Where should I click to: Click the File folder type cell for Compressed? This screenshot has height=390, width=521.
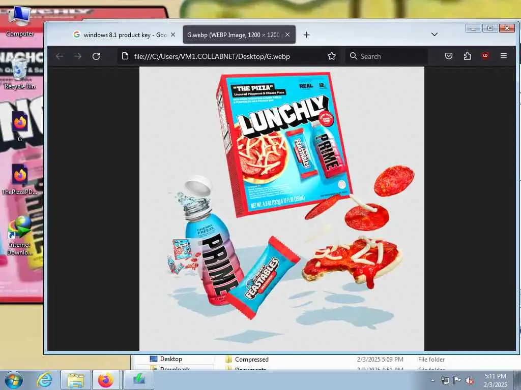pyautogui.click(x=431, y=359)
